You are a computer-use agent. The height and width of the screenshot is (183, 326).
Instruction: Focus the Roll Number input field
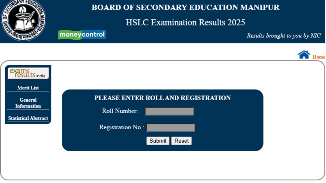click(169, 111)
